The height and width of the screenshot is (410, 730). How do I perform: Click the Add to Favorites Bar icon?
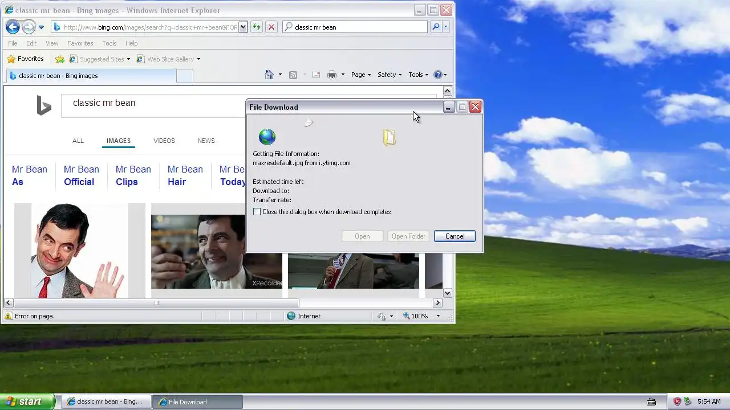click(60, 59)
